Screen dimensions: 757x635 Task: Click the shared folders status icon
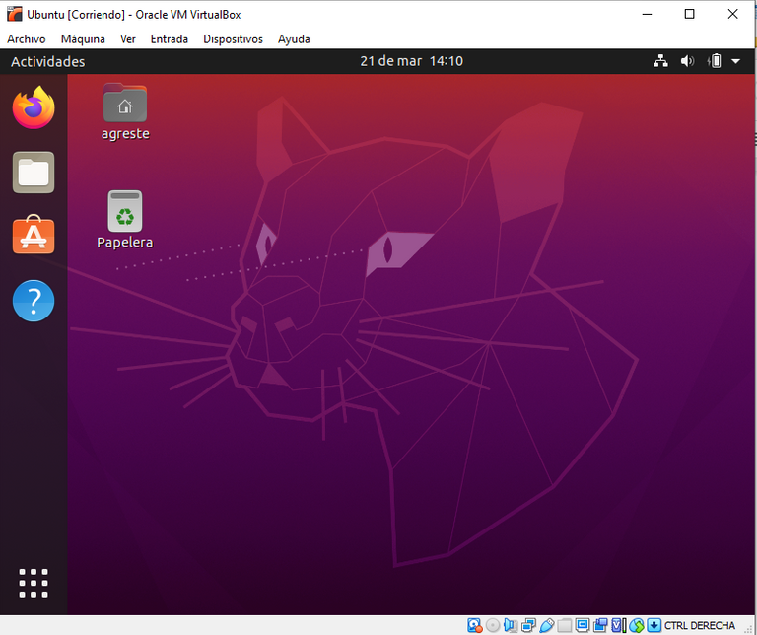tap(565, 626)
